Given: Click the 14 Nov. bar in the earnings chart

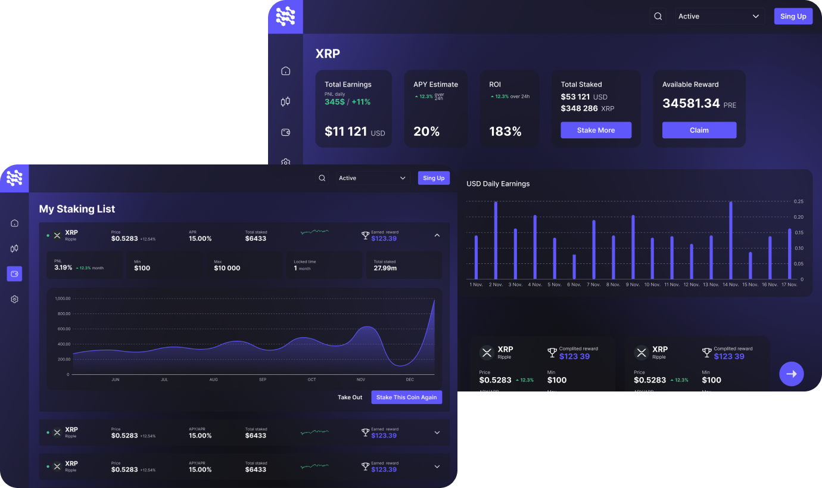Looking at the screenshot, I should (x=731, y=240).
